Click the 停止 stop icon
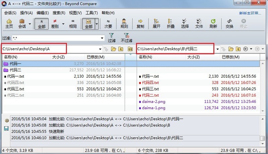This screenshot has height=154, width=268. pos(244,24)
